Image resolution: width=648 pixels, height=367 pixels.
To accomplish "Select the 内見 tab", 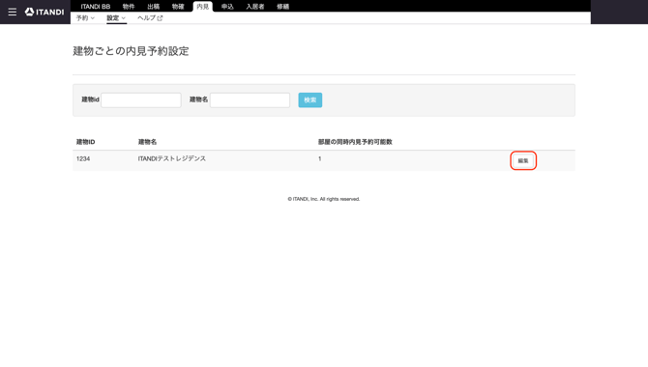I will click(203, 7).
